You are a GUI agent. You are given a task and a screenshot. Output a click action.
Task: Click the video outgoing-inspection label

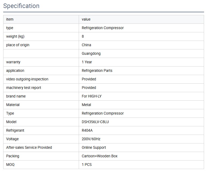pyautogui.click(x=27, y=79)
